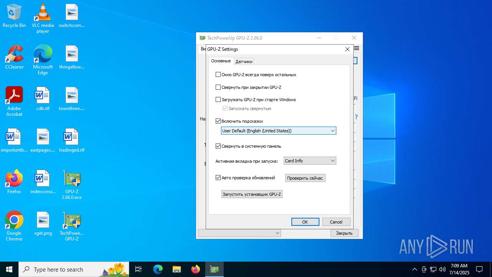Open File Explorer from the taskbar
The height and width of the screenshot is (277, 492).
pos(176,269)
